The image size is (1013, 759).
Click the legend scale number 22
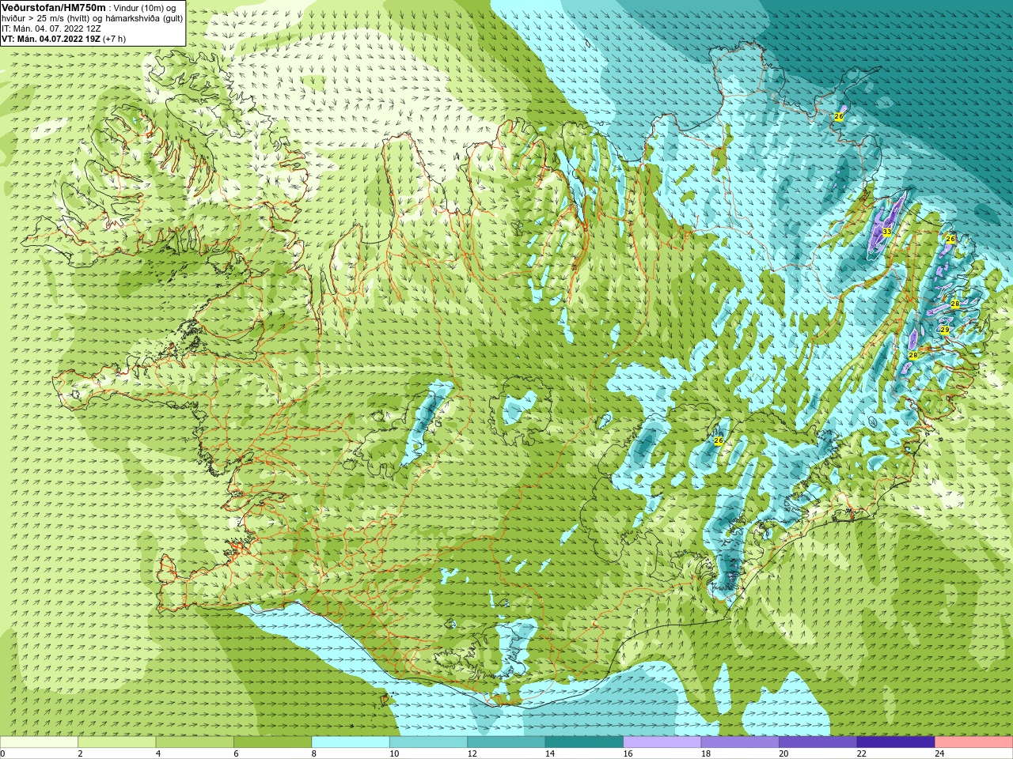(862, 753)
